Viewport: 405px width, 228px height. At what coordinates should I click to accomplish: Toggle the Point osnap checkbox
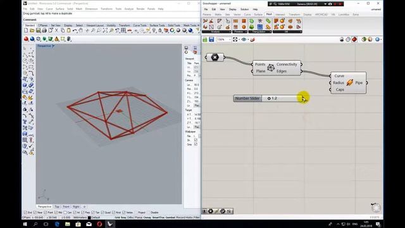click(x=46, y=213)
